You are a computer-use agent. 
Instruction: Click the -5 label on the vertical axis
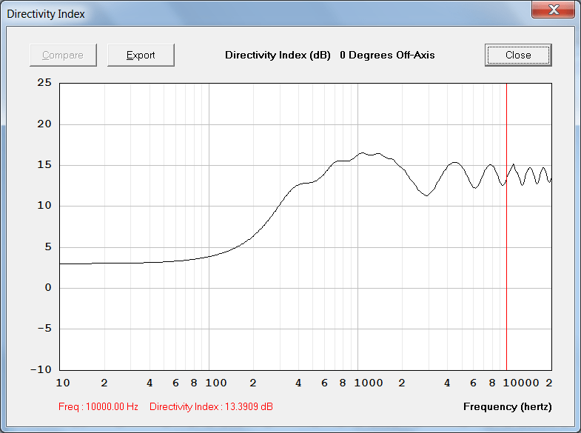click(44, 329)
